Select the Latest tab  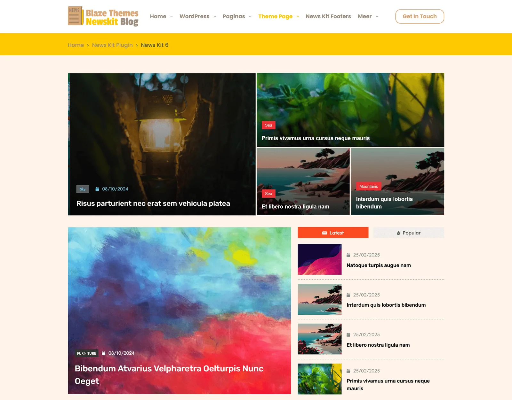click(x=333, y=233)
